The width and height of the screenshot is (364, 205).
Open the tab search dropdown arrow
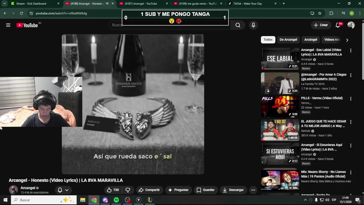(4, 3)
